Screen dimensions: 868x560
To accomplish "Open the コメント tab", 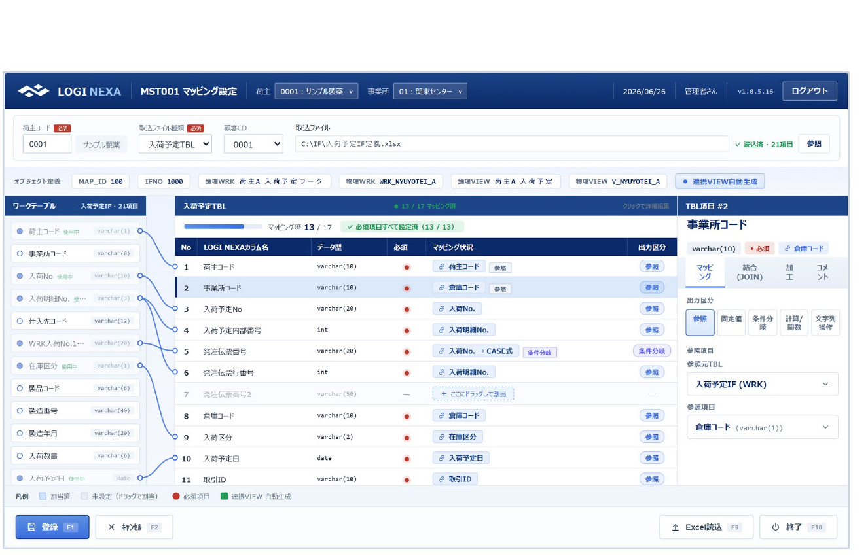I will coord(822,272).
